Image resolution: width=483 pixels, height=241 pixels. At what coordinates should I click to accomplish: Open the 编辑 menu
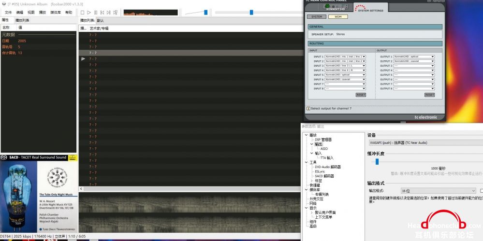pyautogui.click(x=20, y=13)
